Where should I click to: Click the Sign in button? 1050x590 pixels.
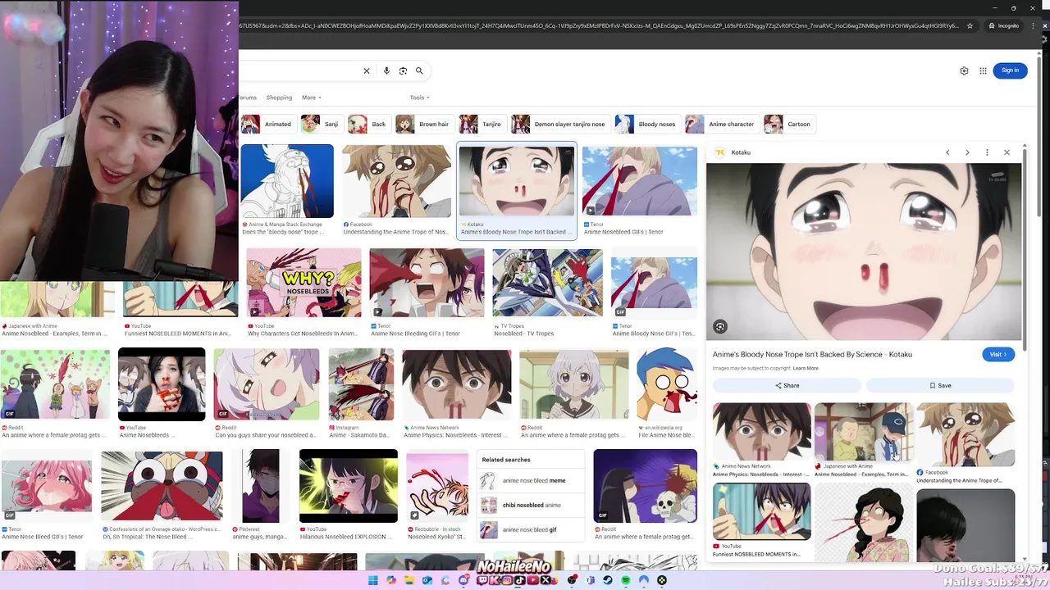pyautogui.click(x=1010, y=70)
